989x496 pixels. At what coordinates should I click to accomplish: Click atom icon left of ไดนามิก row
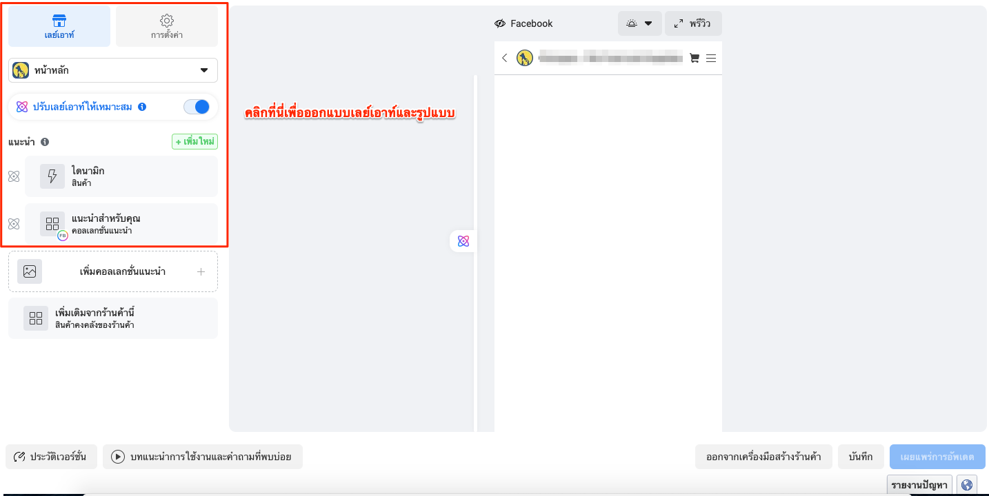(x=14, y=176)
